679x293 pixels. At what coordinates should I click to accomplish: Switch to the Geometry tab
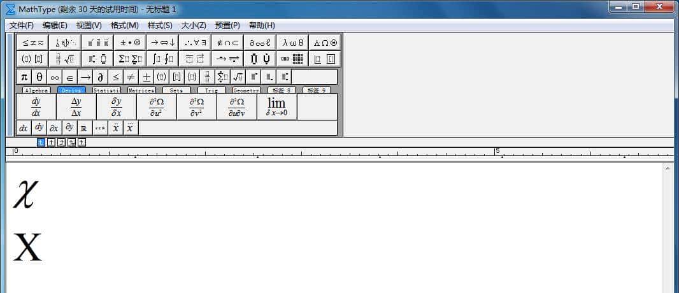[247, 90]
